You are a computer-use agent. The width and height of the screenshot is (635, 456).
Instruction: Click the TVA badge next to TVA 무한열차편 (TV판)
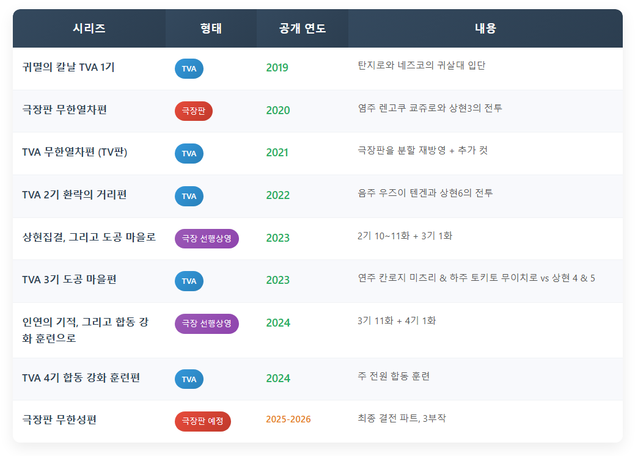(x=189, y=153)
